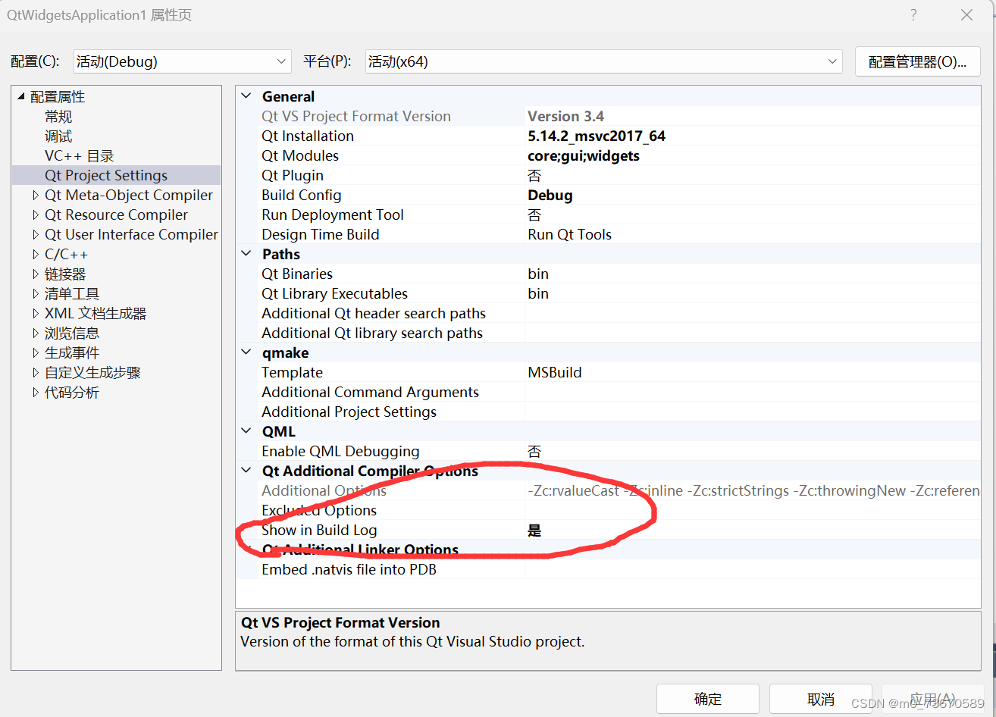996x717 pixels.
Task: Collapse the qmake properties section
Action: pyautogui.click(x=246, y=352)
